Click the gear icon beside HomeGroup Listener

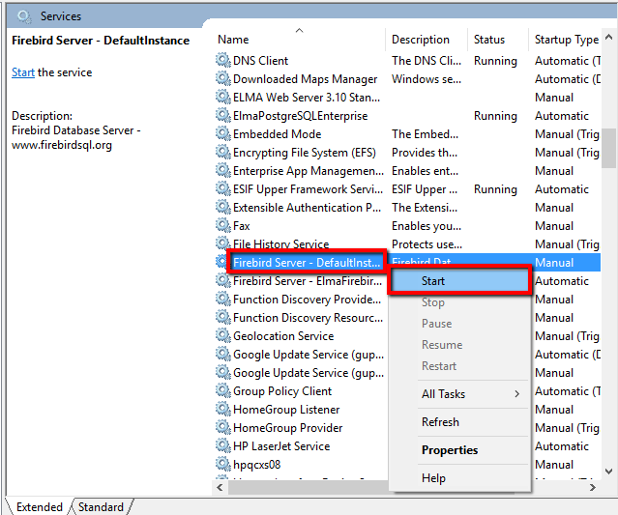[x=223, y=409]
